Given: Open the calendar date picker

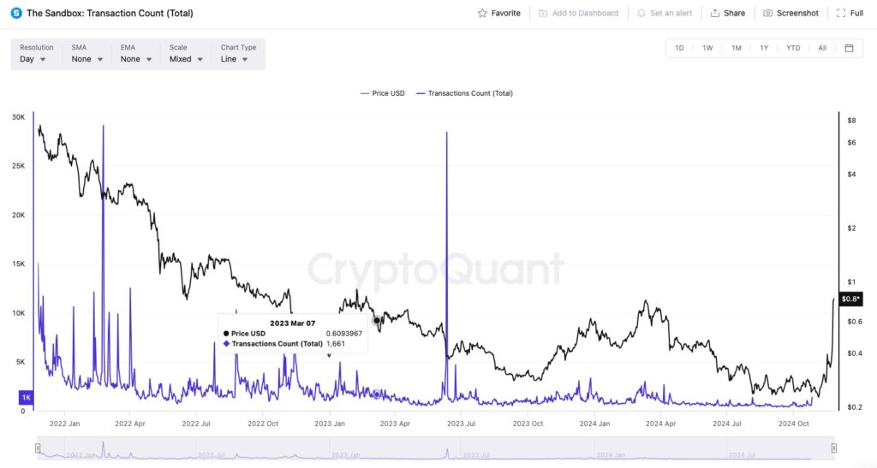Looking at the screenshot, I should point(849,48).
